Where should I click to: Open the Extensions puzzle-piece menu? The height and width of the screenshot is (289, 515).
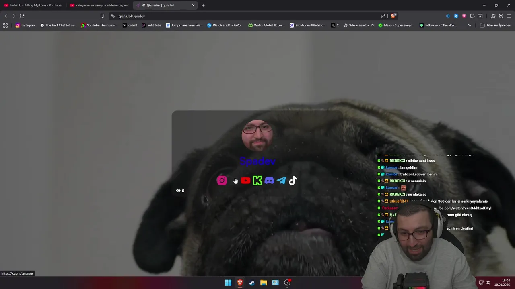point(472,16)
